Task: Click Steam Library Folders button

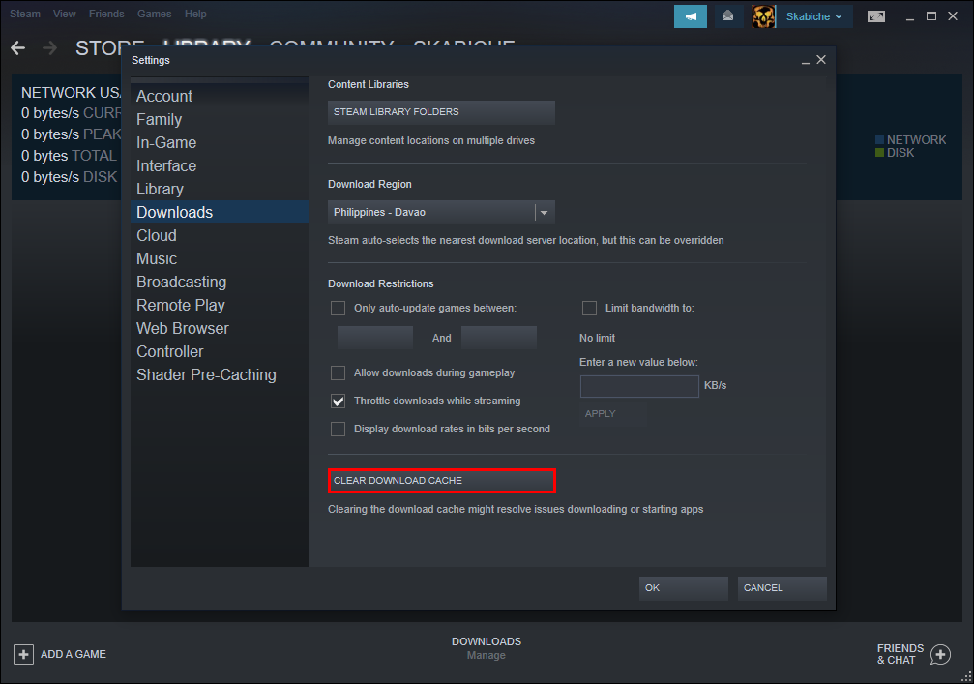Action: (x=441, y=112)
